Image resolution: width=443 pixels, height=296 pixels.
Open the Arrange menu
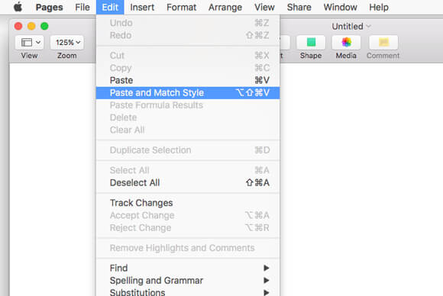[x=225, y=7]
